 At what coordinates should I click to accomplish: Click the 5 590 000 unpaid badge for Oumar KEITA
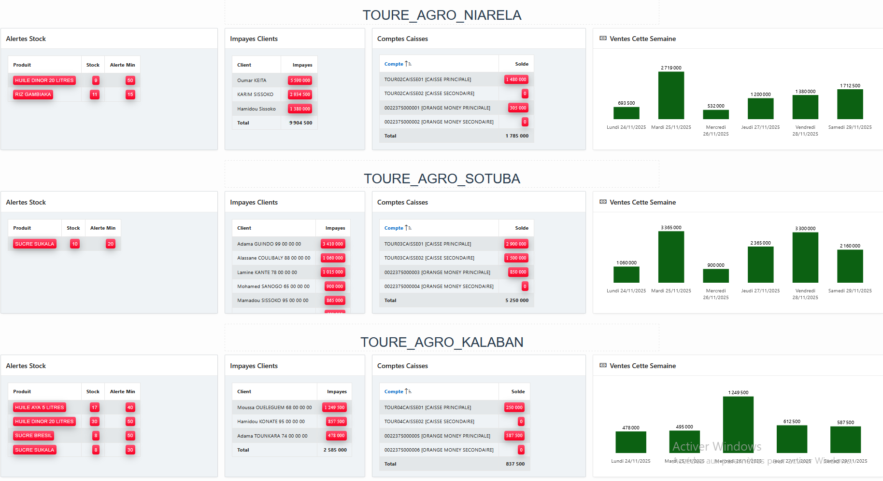[x=300, y=81]
